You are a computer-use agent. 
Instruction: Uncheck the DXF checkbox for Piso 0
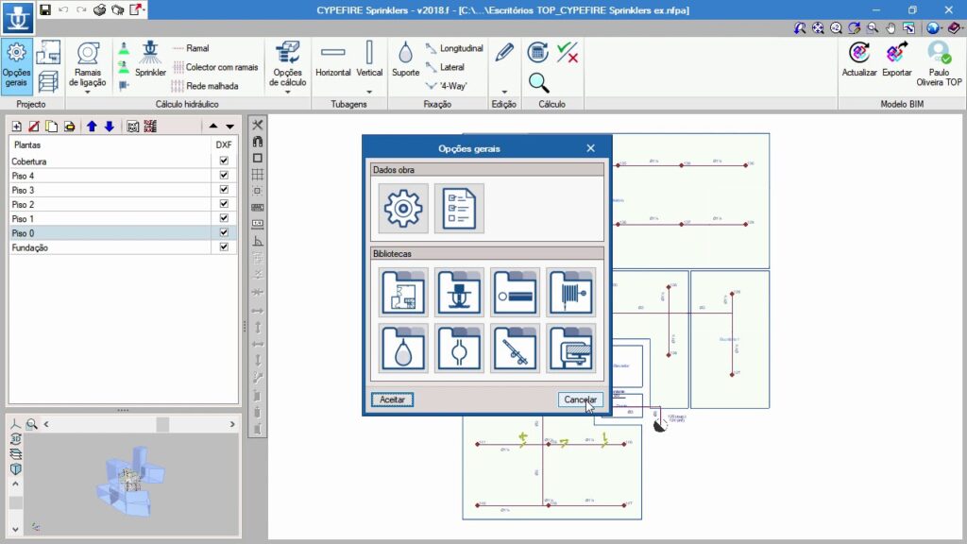click(224, 232)
